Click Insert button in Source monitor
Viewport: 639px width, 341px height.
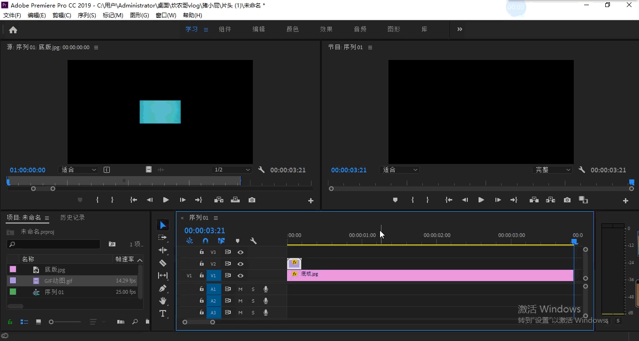tap(219, 200)
